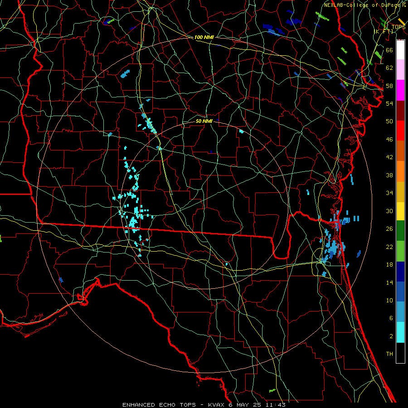The height and width of the screenshot is (408, 408).
Task: Click the "K FT" units label
Action: pyautogui.click(x=383, y=31)
